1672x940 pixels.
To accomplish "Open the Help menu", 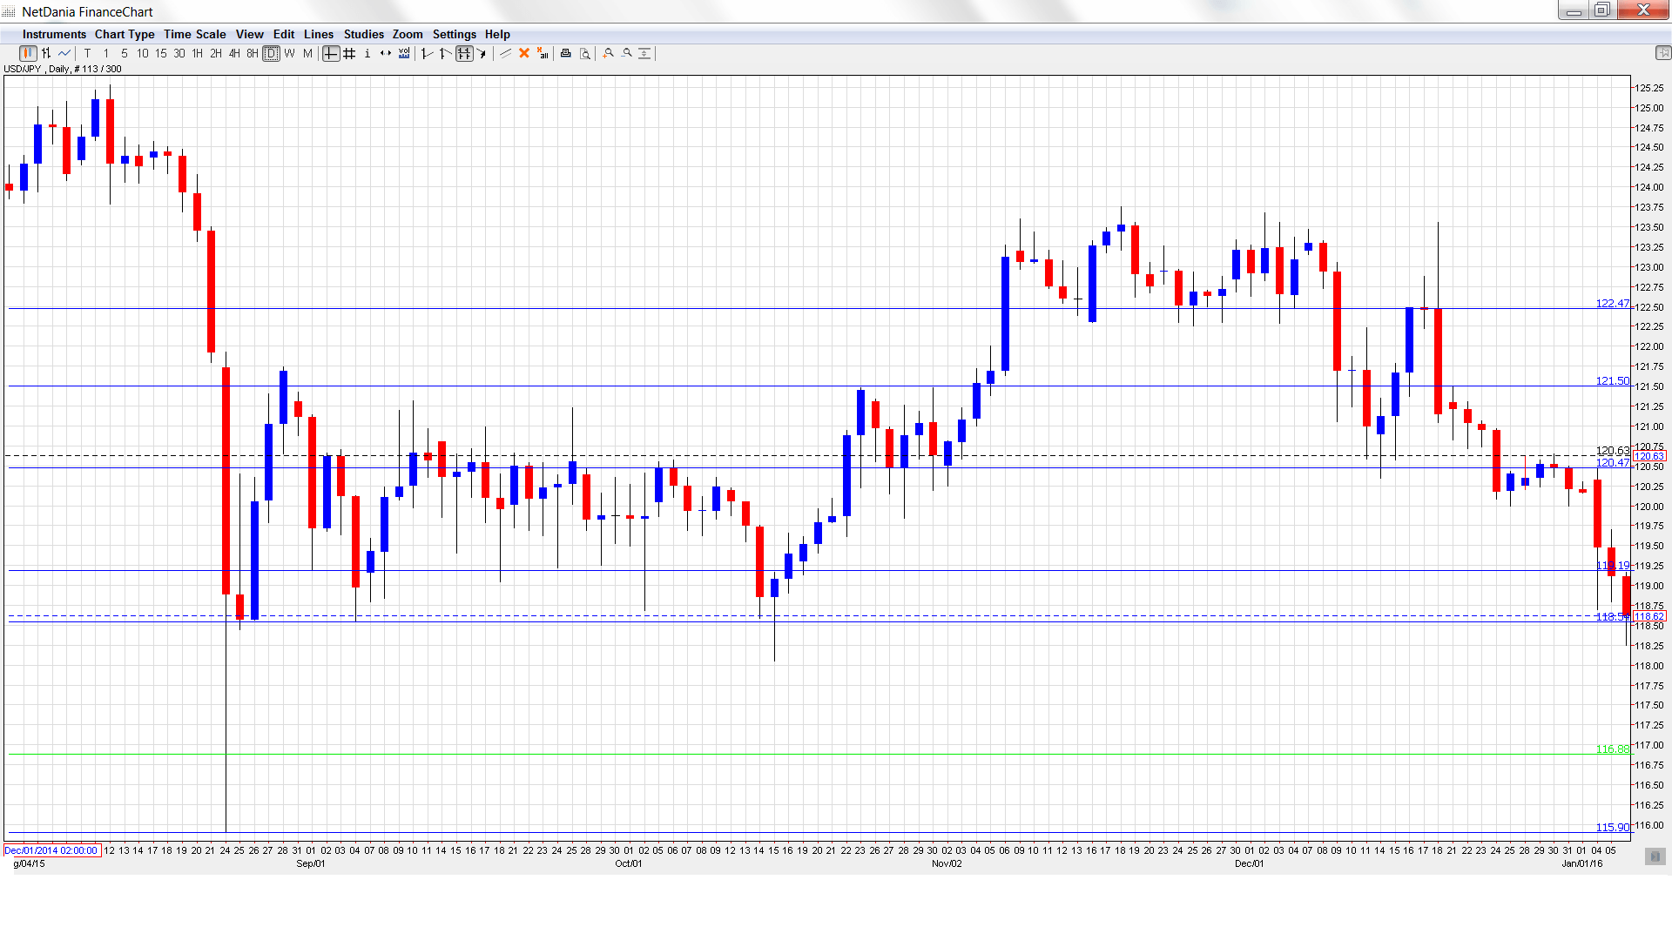I will (x=497, y=35).
